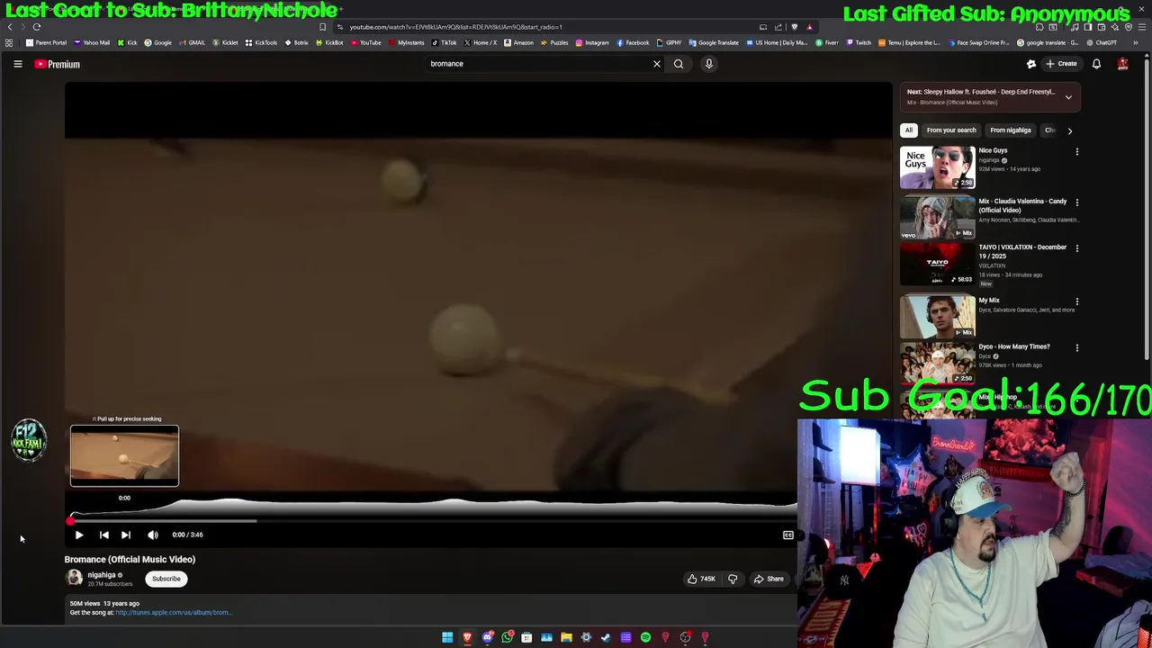The width and height of the screenshot is (1152, 648).
Task: Open TAIYO VIXLATIXN December 19 video title
Action: click(1022, 251)
